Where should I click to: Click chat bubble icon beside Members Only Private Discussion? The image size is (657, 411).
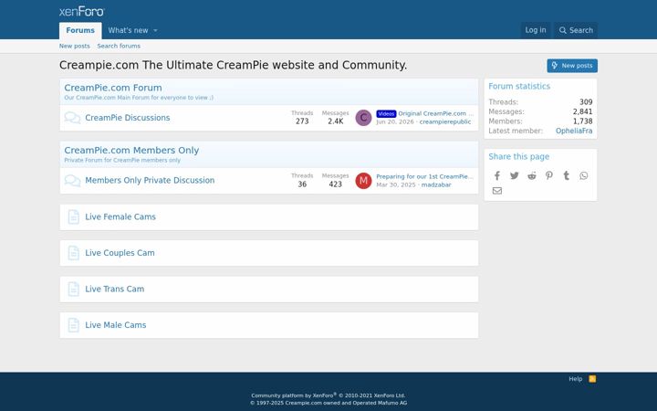72,181
